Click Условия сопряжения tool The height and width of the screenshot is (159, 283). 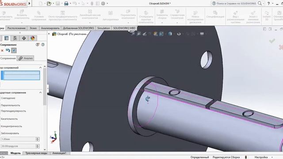(39, 15)
